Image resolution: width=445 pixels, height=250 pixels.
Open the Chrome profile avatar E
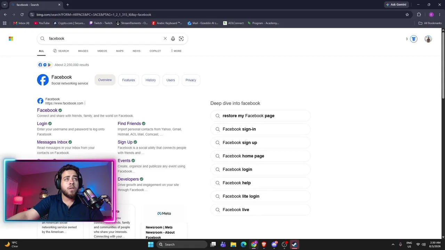431,15
